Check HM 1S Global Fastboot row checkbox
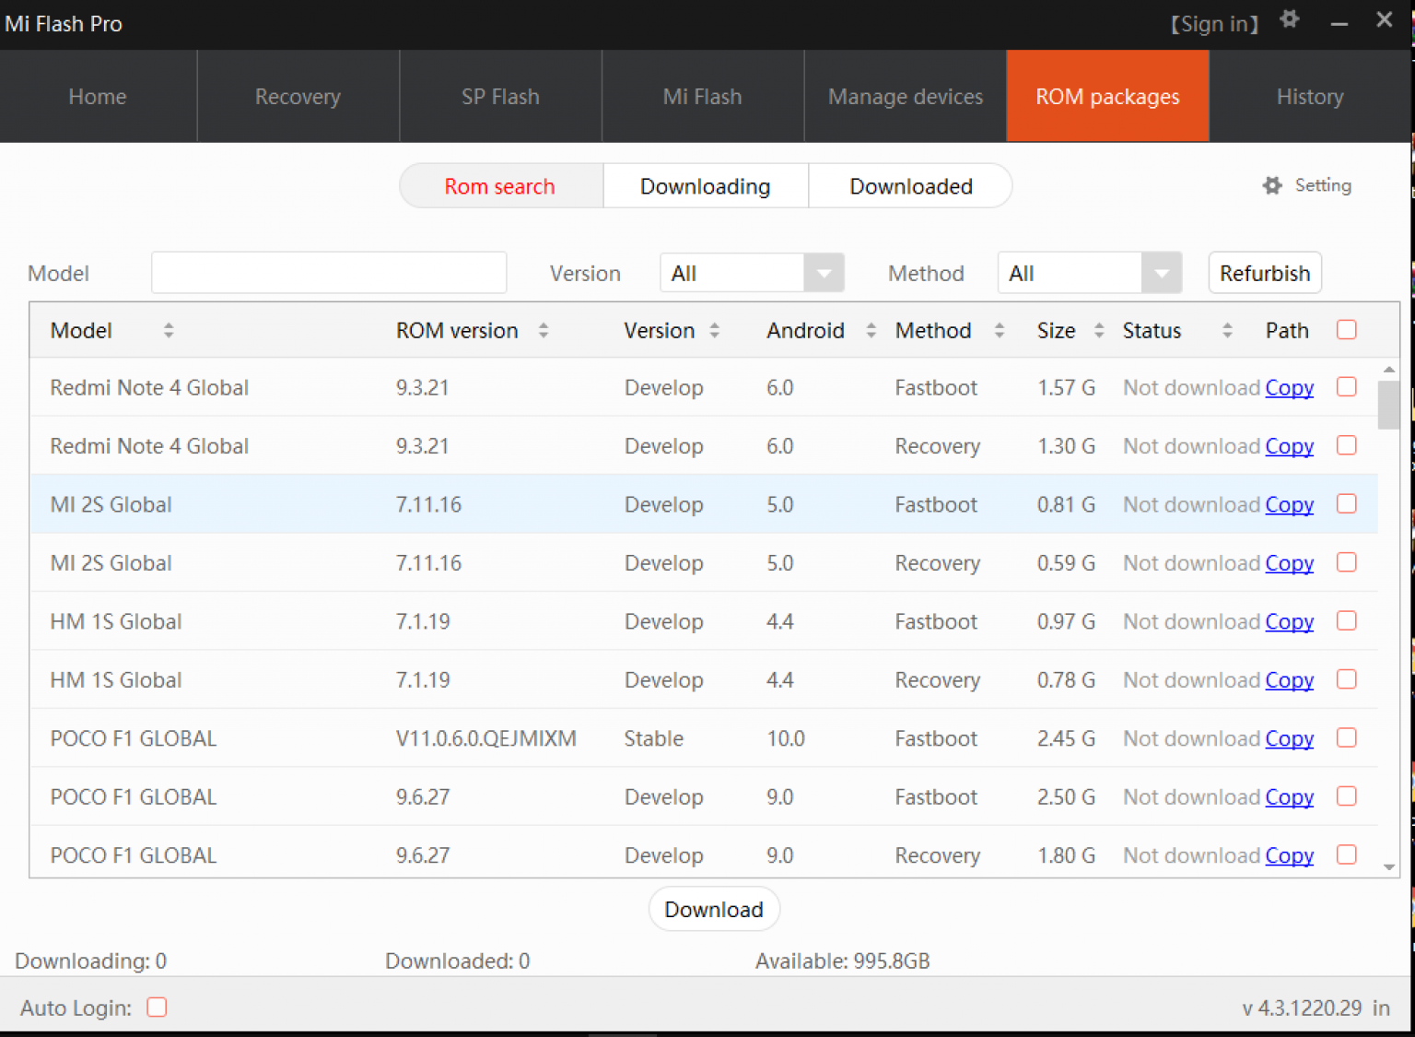This screenshot has height=1037, width=1415. [x=1347, y=620]
